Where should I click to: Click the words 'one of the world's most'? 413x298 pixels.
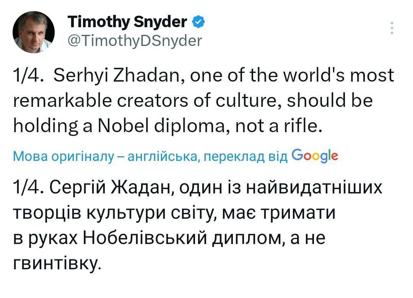(292, 75)
